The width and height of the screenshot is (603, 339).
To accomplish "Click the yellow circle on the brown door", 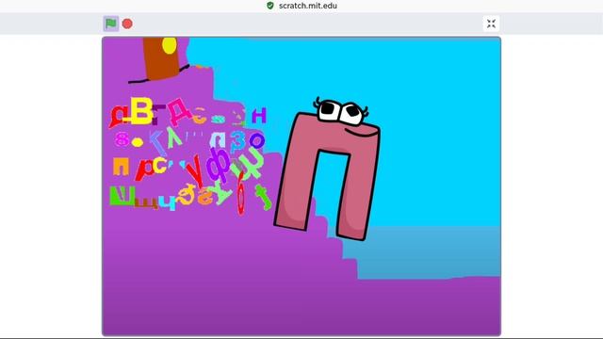I will 170,45.
